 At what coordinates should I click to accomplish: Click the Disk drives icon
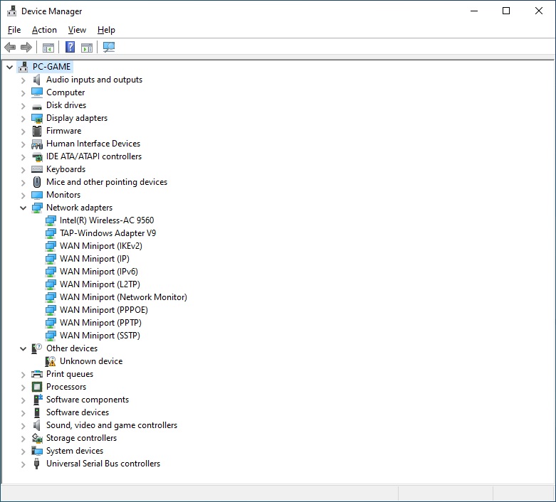pos(37,106)
